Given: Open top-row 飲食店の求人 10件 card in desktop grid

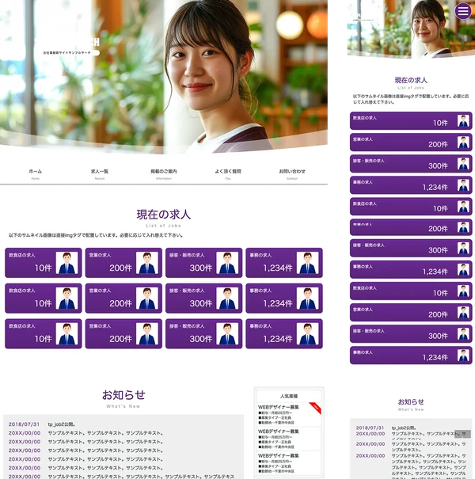Looking at the screenshot, I should 44,263.
